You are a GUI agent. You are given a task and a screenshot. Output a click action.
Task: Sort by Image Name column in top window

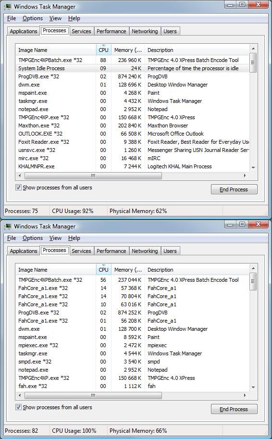click(56, 50)
